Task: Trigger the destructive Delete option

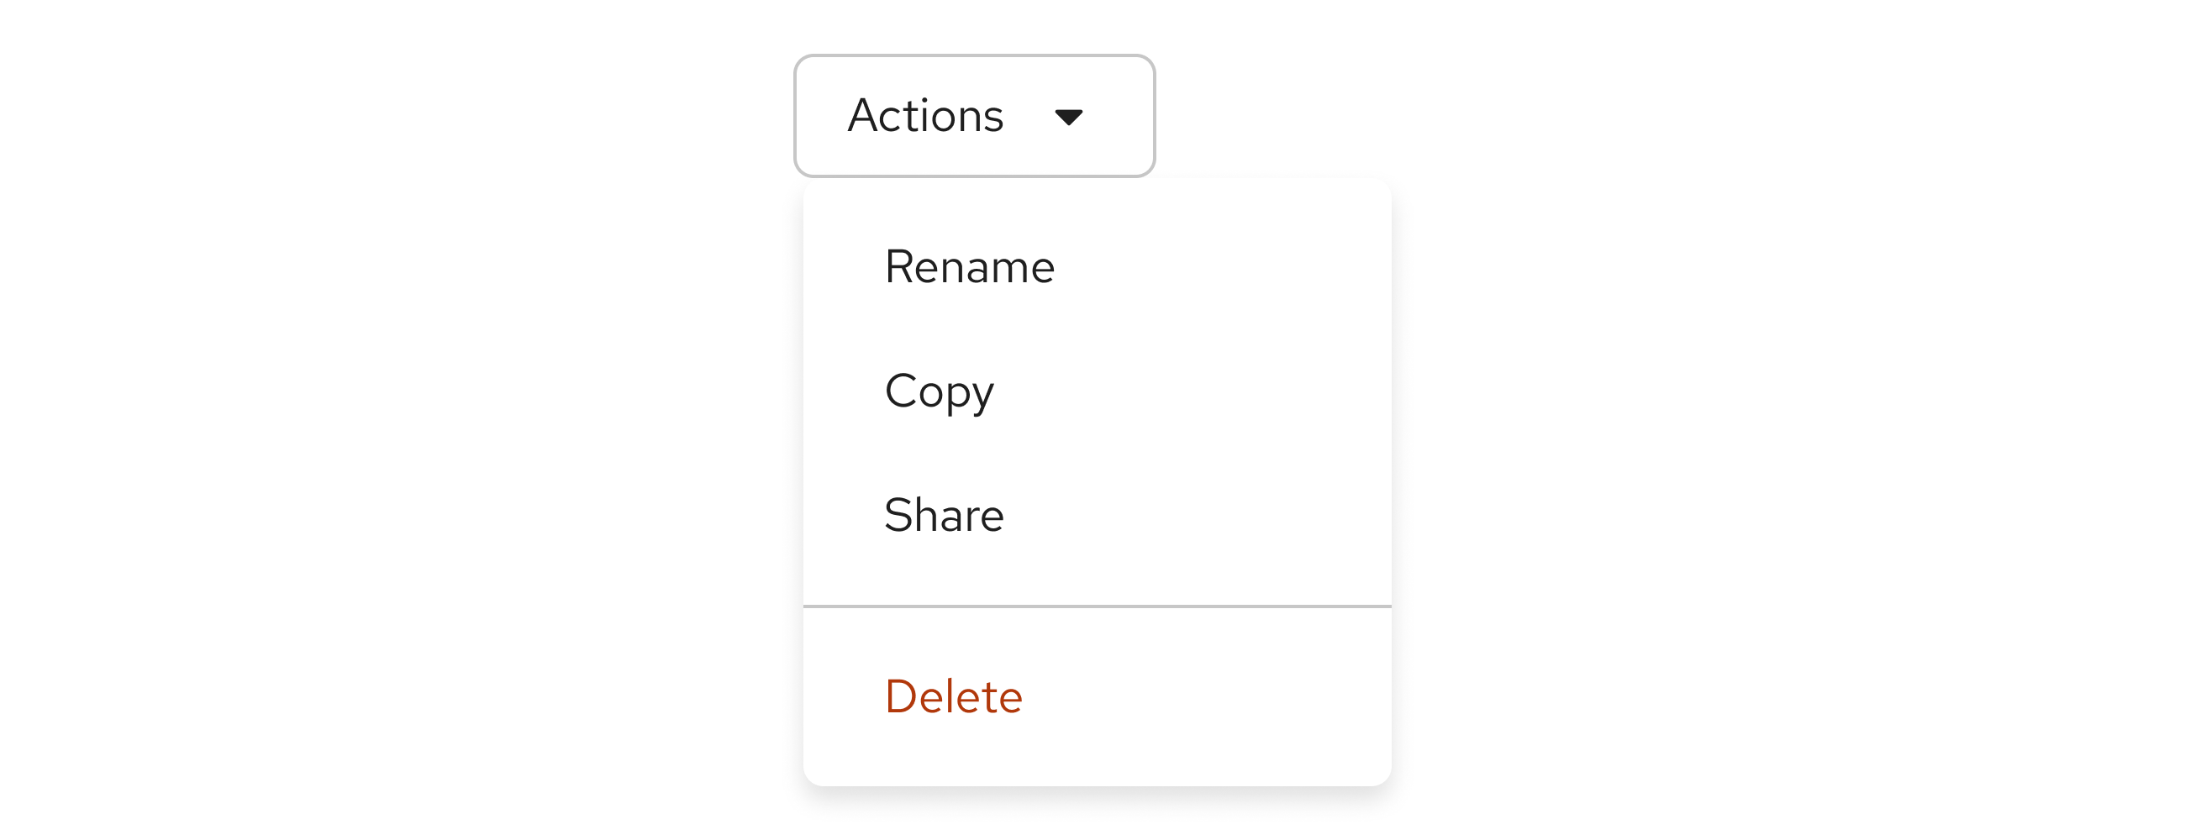Action: pos(952,695)
